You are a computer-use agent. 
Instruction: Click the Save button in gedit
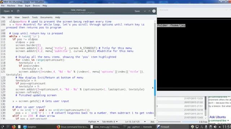tap(137, 11)
